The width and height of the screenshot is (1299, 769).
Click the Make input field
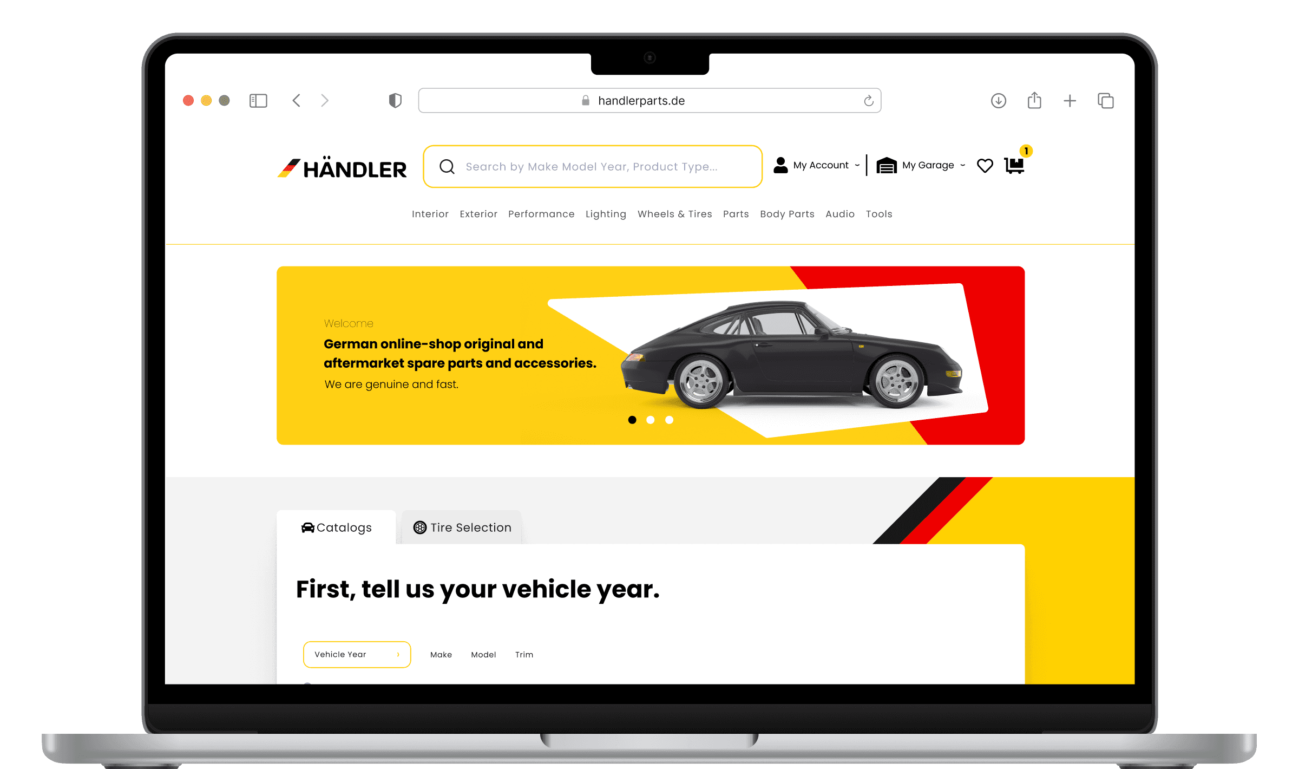(442, 654)
